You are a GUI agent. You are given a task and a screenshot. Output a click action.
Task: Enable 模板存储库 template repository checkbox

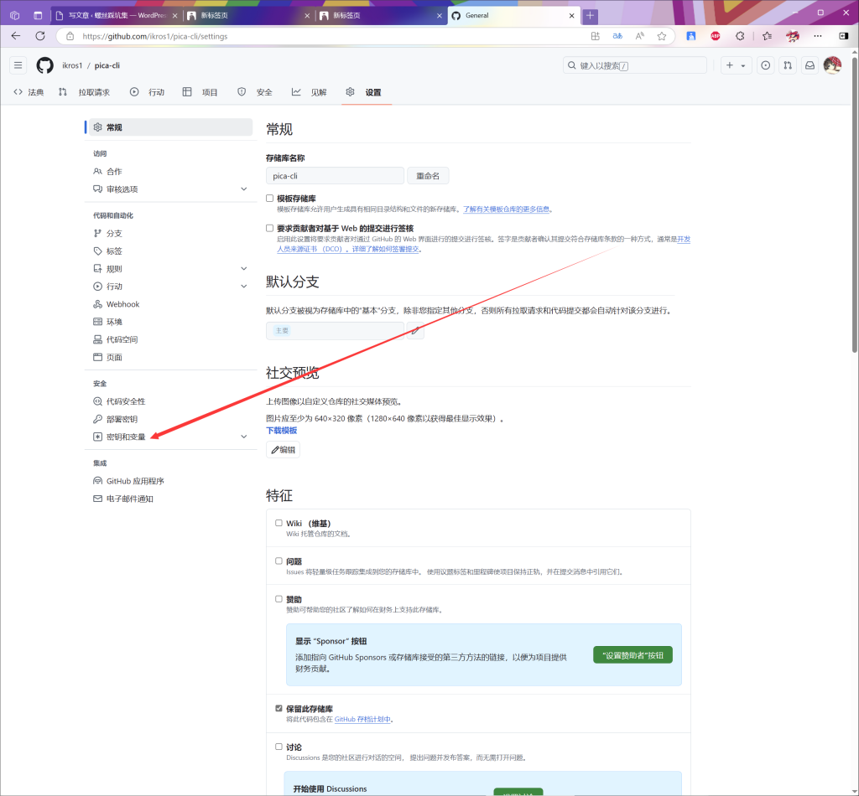(x=269, y=198)
